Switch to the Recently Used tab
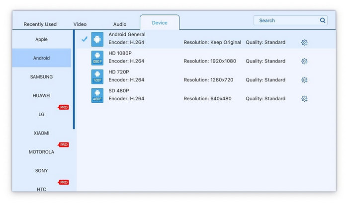Viewport: 348px width, 205px height. pyautogui.click(x=40, y=24)
